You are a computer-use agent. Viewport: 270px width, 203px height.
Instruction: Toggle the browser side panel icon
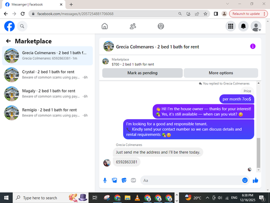click(215, 14)
